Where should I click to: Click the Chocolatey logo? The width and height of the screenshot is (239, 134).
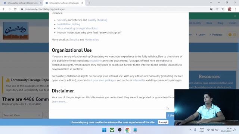tap(16, 31)
